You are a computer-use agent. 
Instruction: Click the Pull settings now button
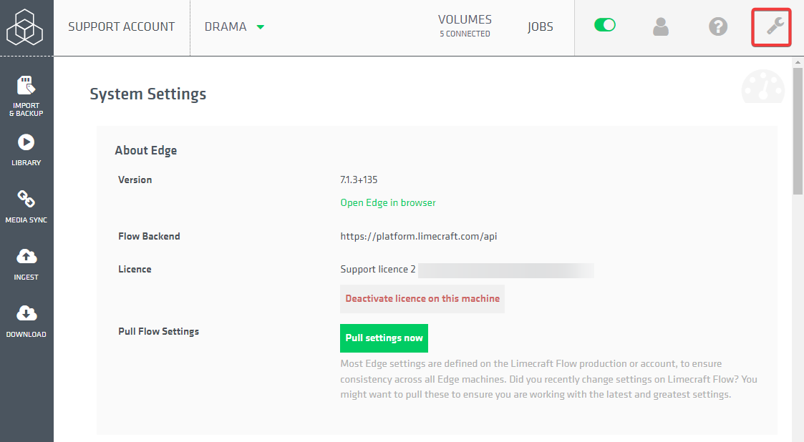[x=384, y=338]
